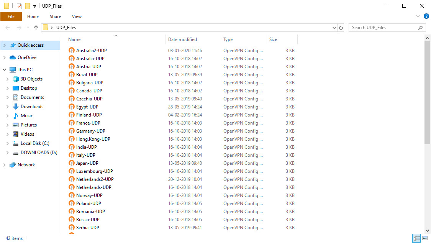Click date 04-02-2019 16:24 of Finland-UDP
This screenshot has height=243, width=431.
tap(185, 115)
